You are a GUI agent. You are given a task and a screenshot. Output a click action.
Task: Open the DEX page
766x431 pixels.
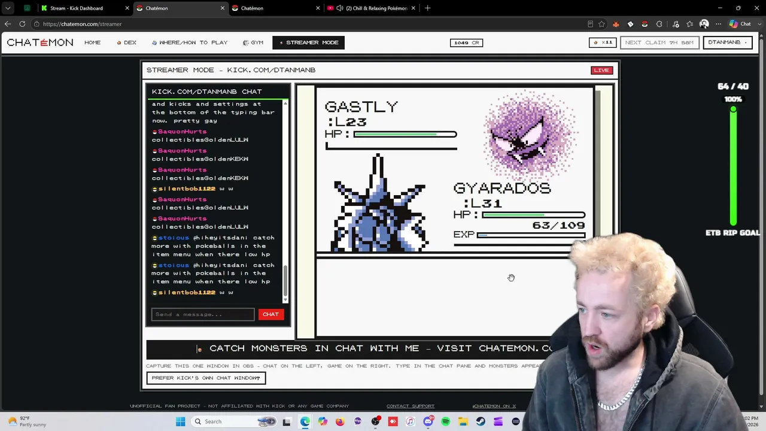[x=127, y=43]
